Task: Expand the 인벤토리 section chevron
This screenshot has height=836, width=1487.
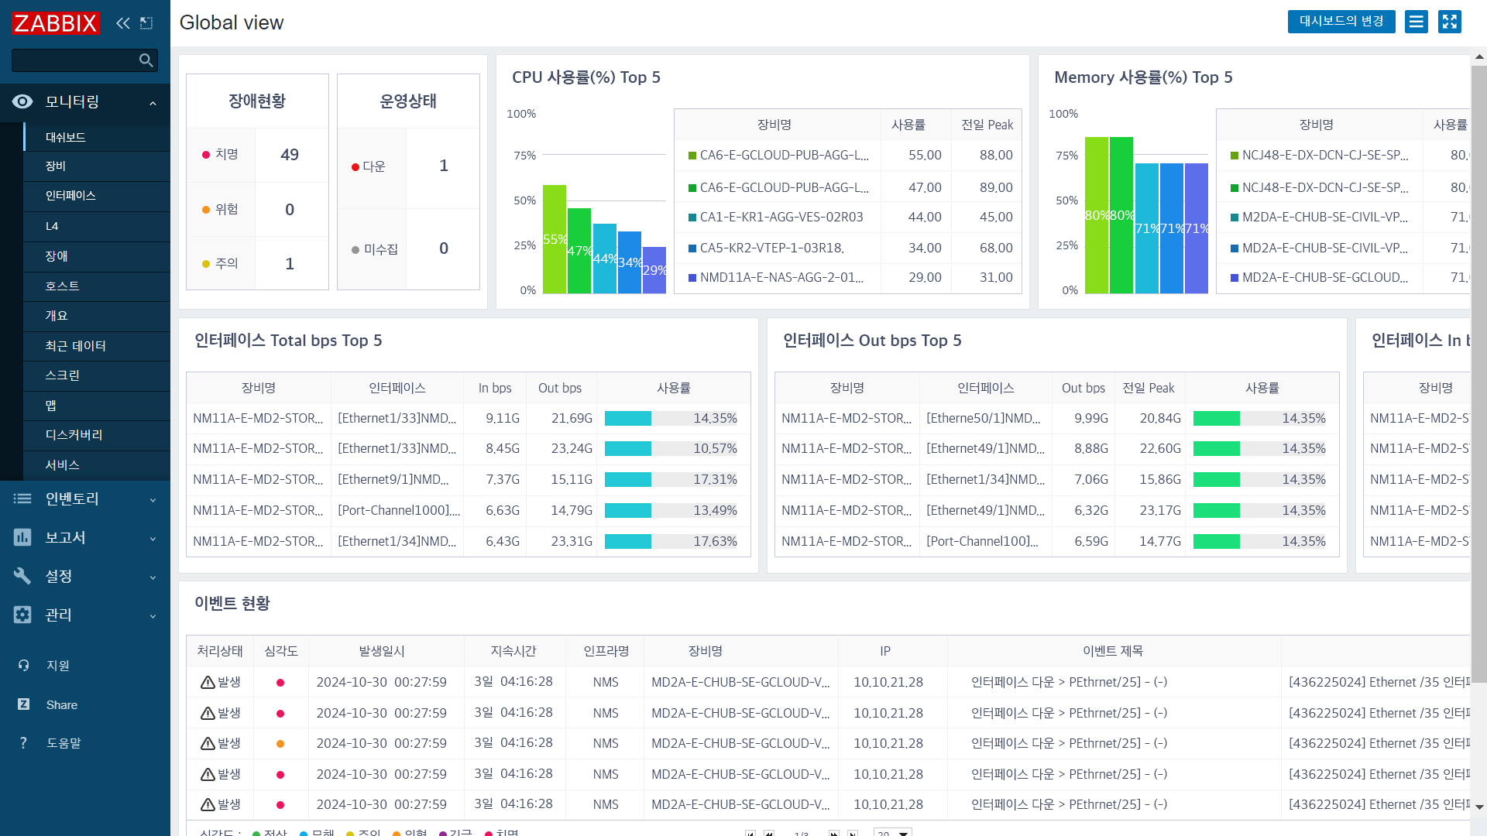Action: (x=153, y=500)
